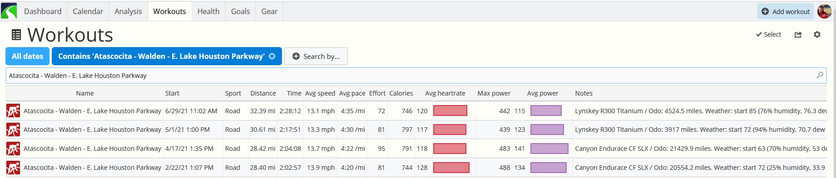
Task: Open the 5/1/21 Atascocita workout link
Action: coord(92,130)
